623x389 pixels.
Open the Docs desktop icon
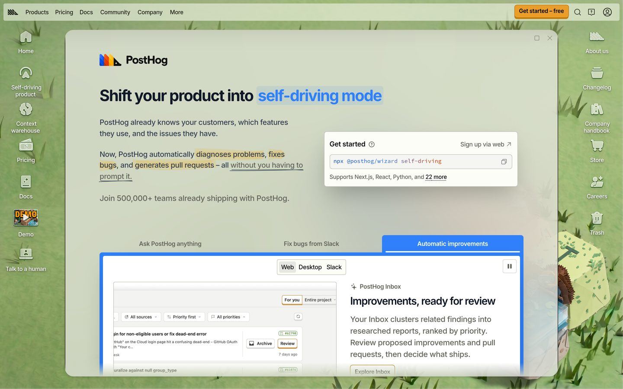coord(26,188)
